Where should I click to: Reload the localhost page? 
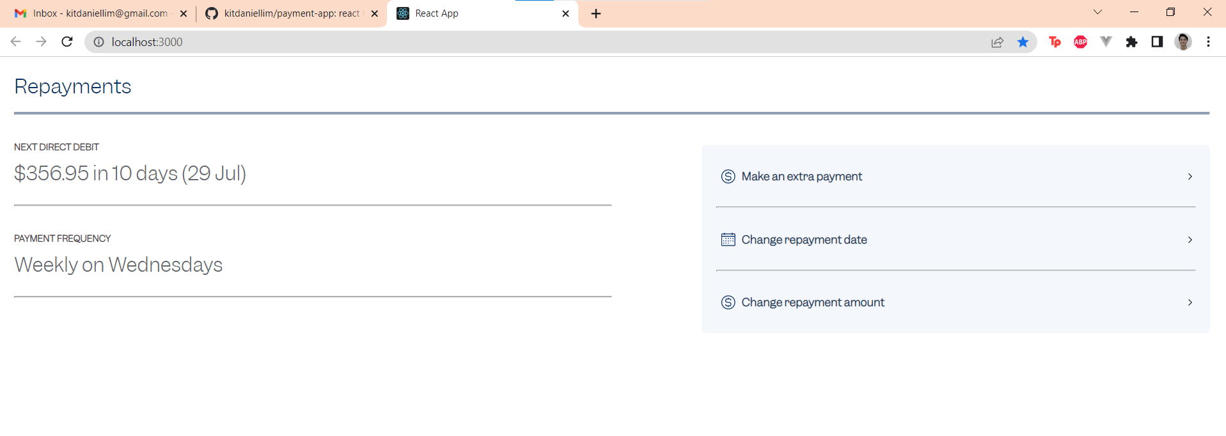click(67, 42)
